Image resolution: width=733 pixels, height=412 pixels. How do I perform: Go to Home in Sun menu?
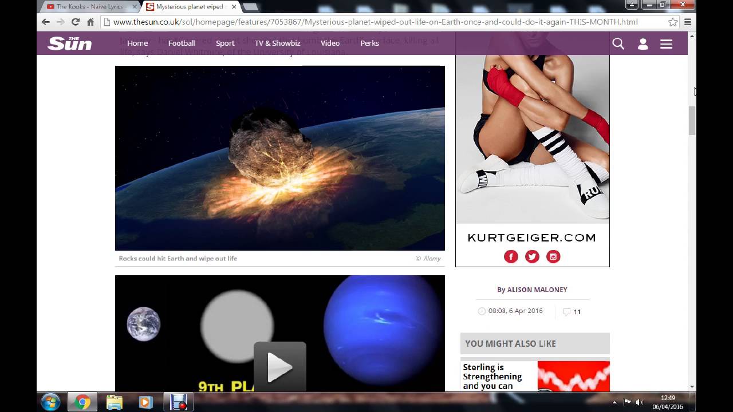[137, 43]
